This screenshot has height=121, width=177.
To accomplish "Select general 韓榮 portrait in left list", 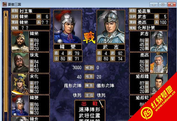I will click(x=20, y=41).
